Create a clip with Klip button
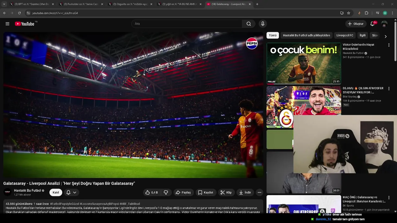Screen dimensions: 397x223 pyautogui.click(x=226, y=192)
